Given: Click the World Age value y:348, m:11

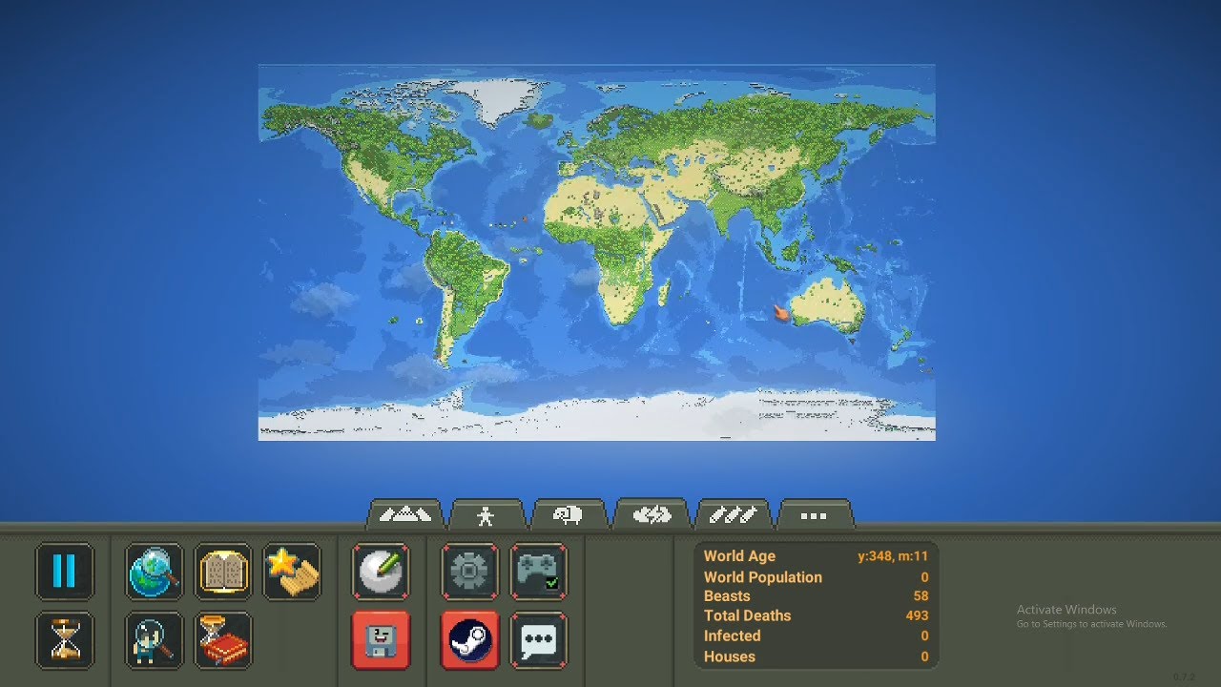Looking at the screenshot, I should point(893,556).
